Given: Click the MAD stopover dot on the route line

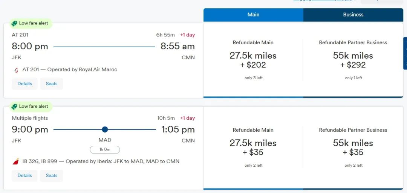Looking at the screenshot, I should click(105, 130).
